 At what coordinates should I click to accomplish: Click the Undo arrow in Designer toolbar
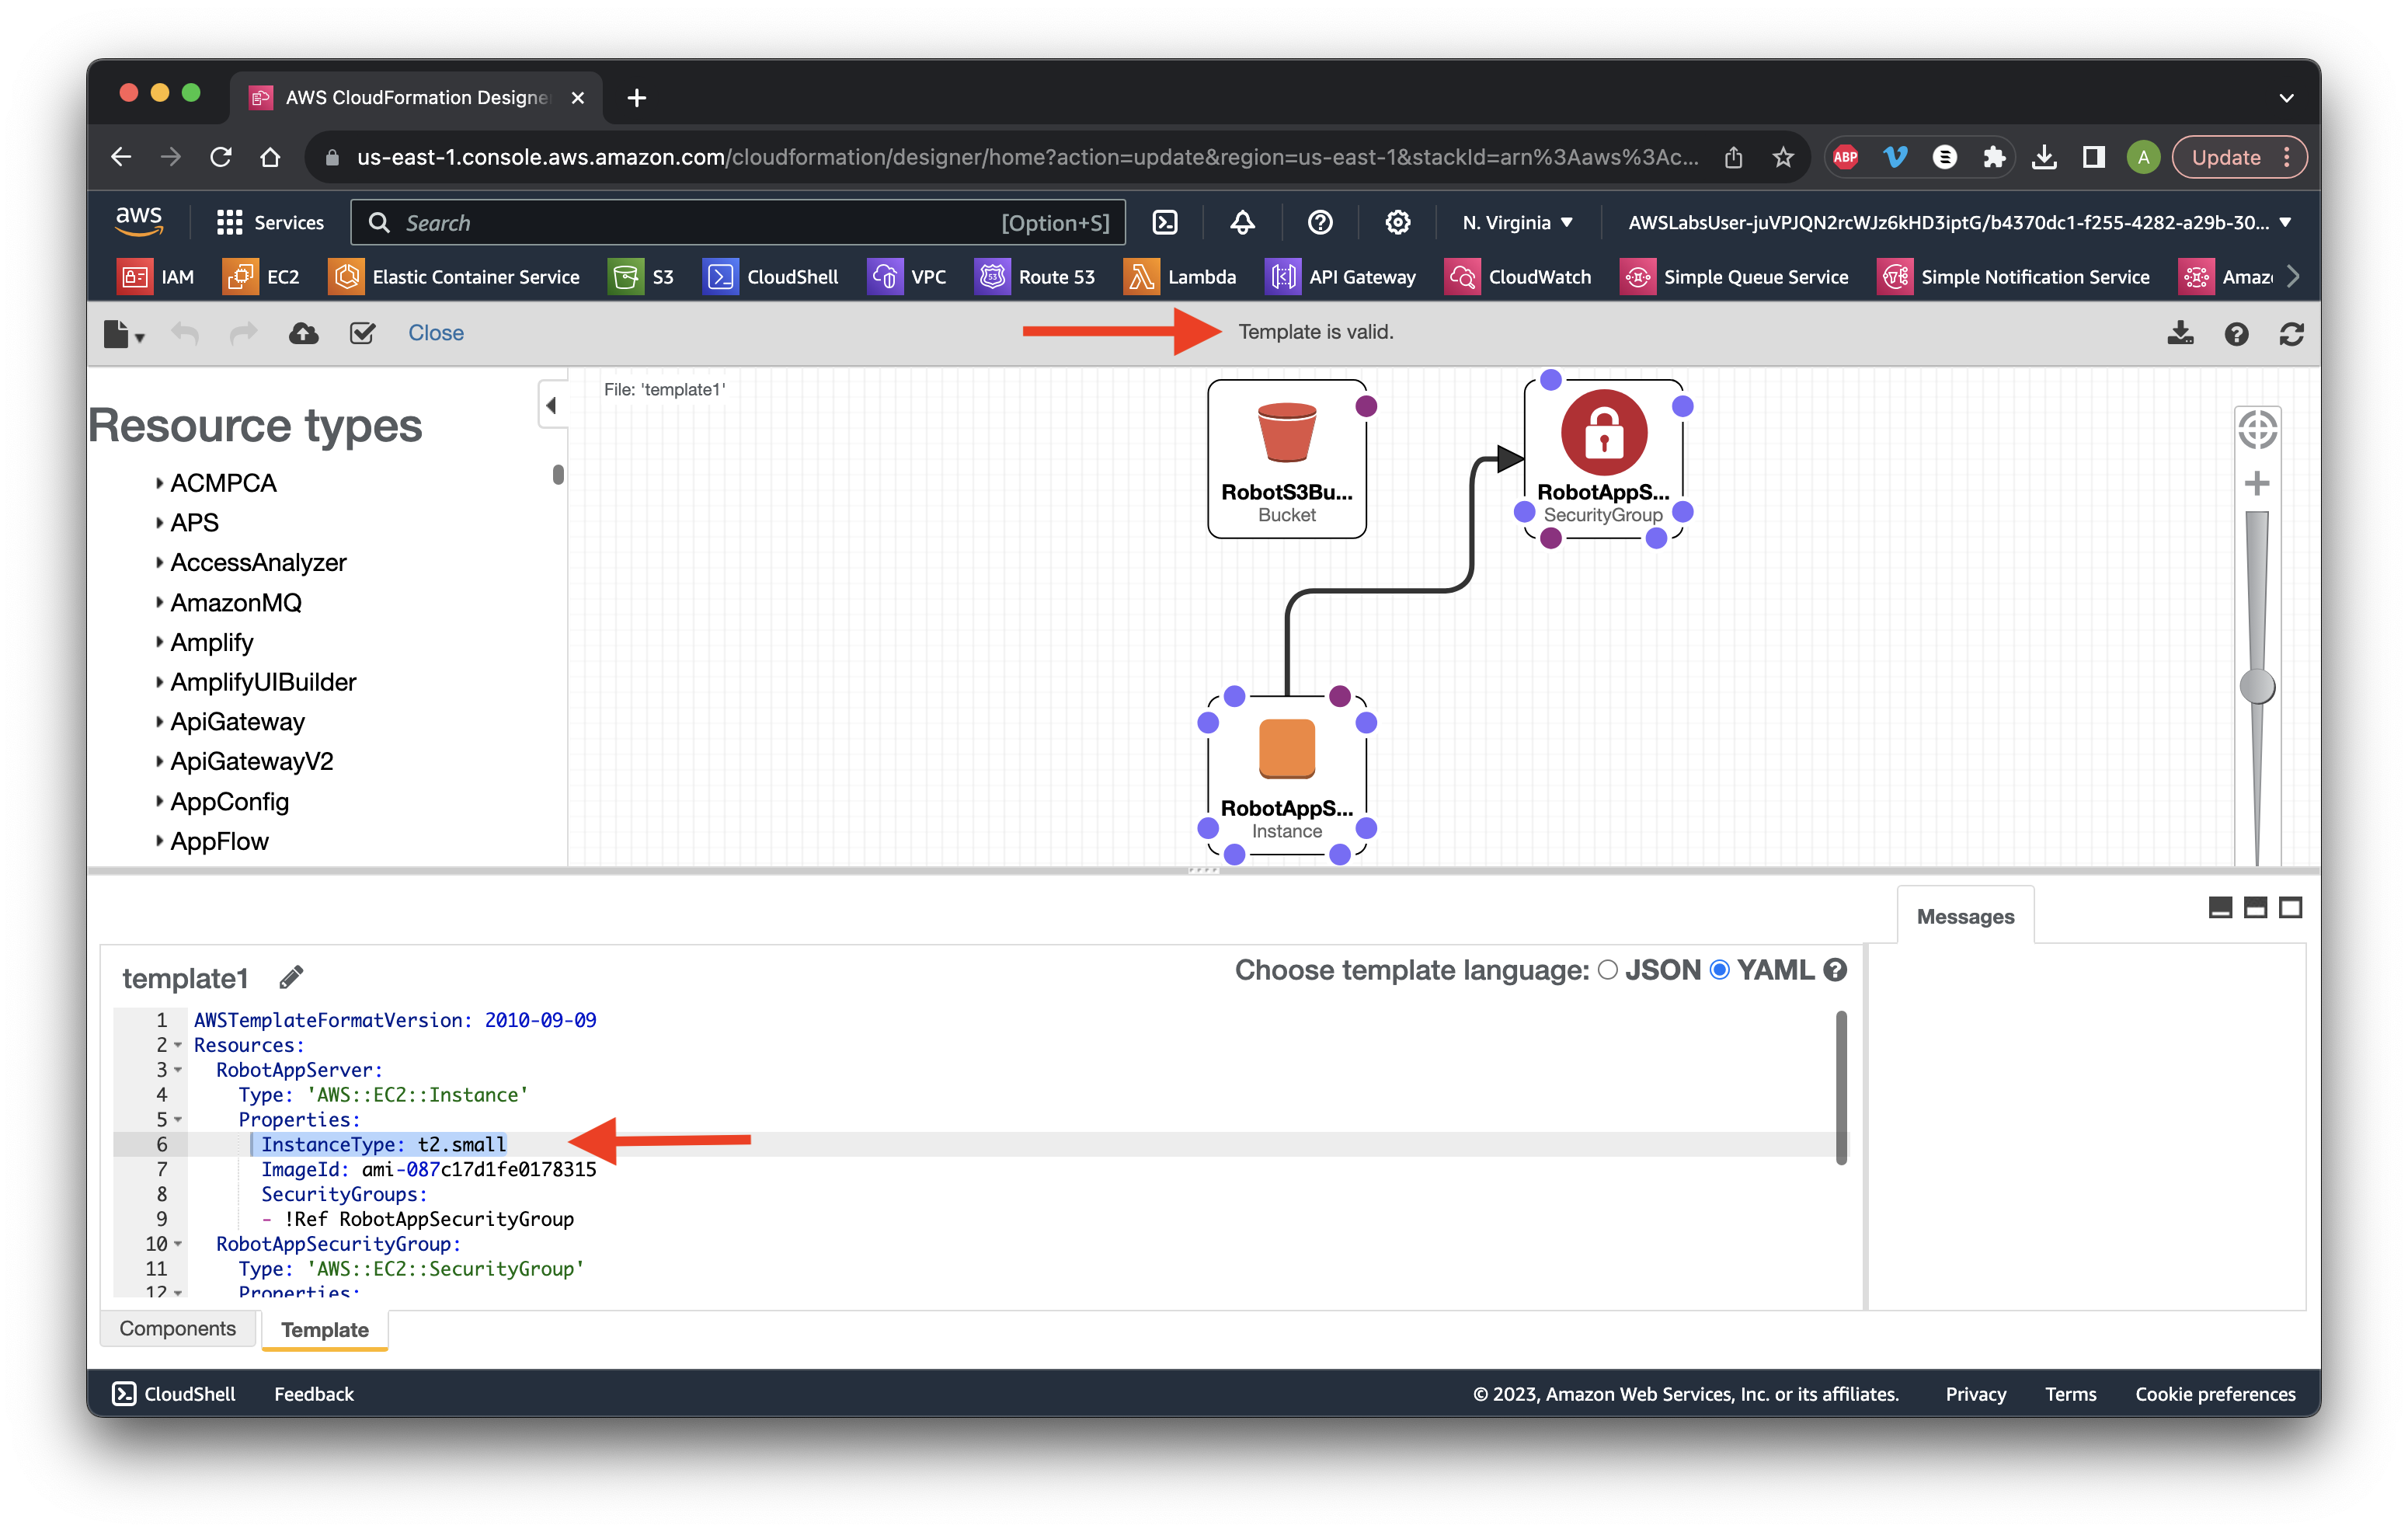point(185,333)
